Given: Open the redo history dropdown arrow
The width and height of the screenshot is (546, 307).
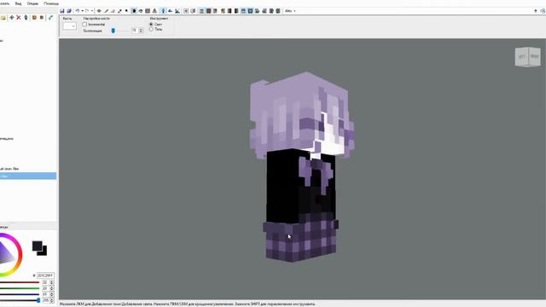Looking at the screenshot, I should [92, 11].
